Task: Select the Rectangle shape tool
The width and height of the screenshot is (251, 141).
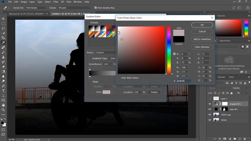Action: [3, 100]
